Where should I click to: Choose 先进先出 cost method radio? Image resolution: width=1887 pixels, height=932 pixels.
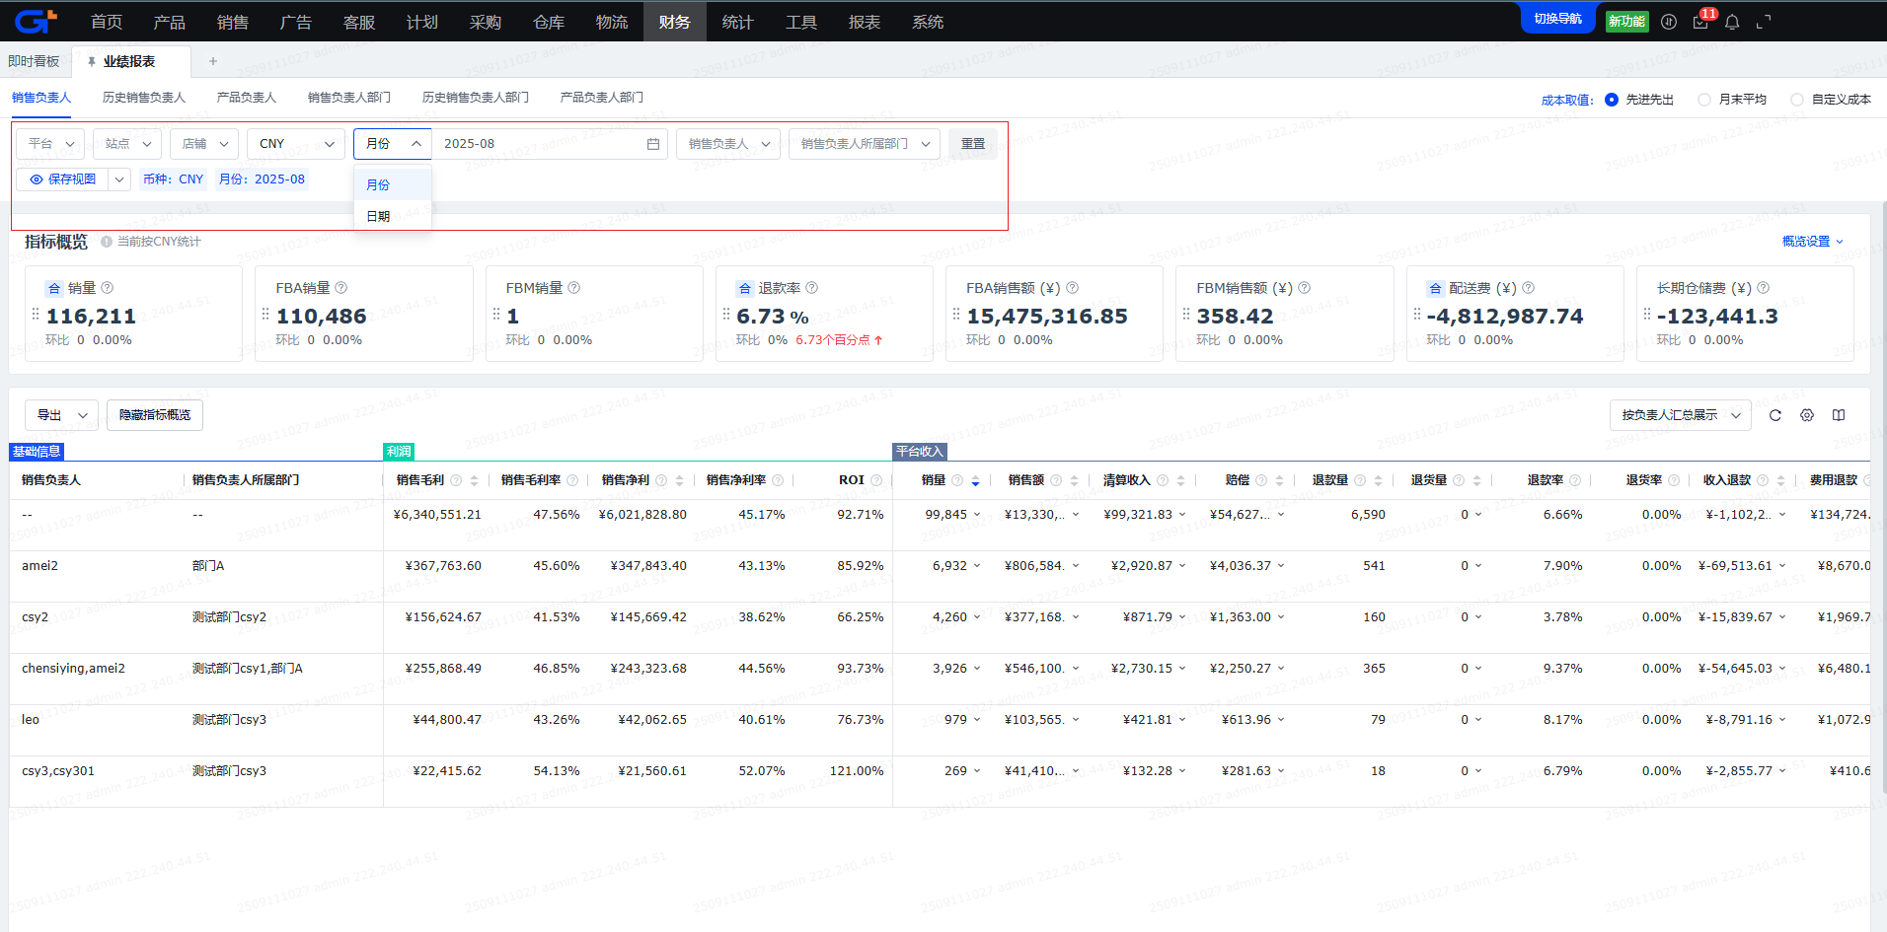pyautogui.click(x=1612, y=100)
